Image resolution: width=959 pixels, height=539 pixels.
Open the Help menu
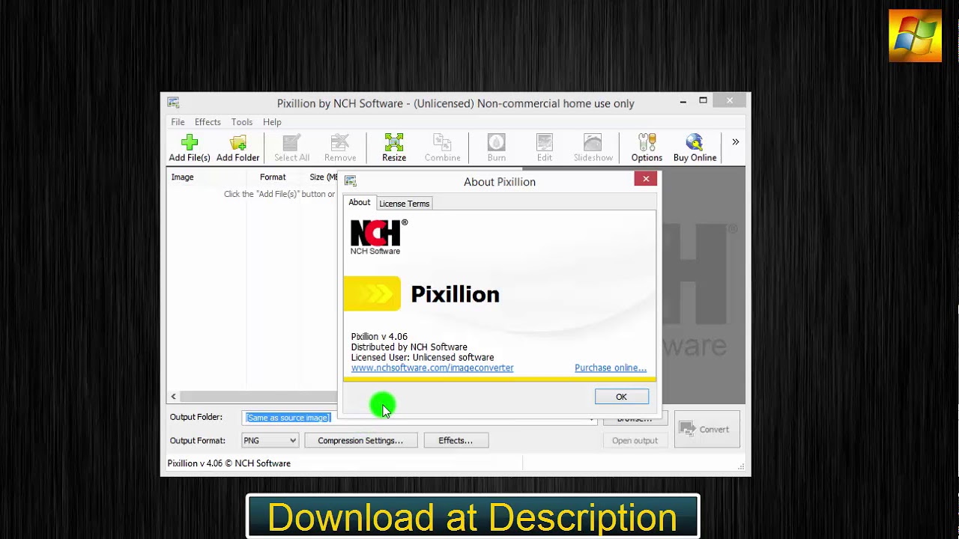click(x=272, y=122)
